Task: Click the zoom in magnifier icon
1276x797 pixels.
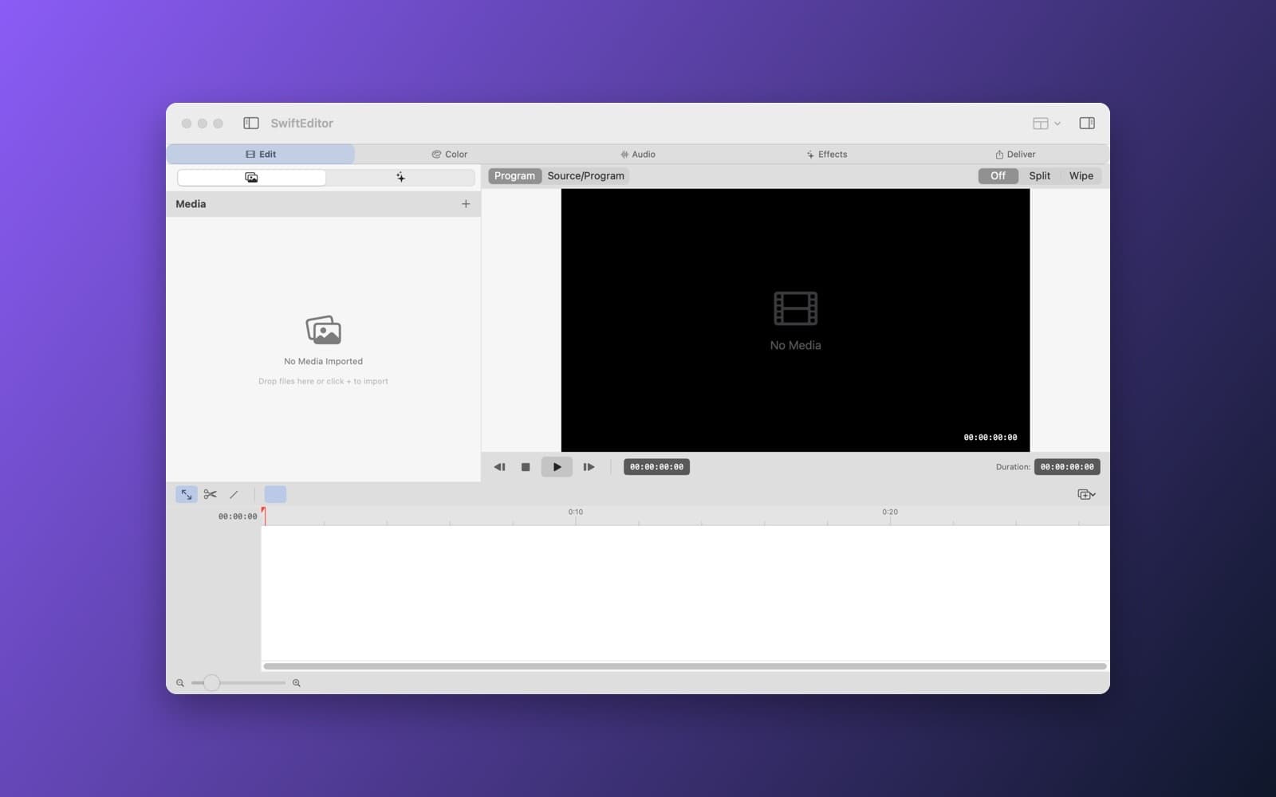Action: click(x=297, y=683)
